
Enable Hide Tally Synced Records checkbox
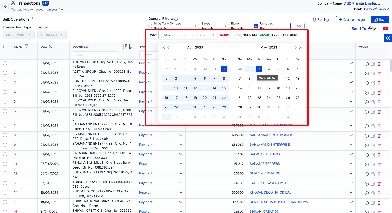point(150,26)
